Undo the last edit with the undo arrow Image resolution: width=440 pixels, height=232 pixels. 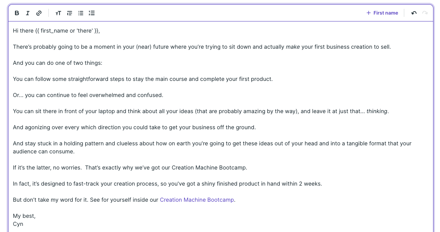pos(414,13)
